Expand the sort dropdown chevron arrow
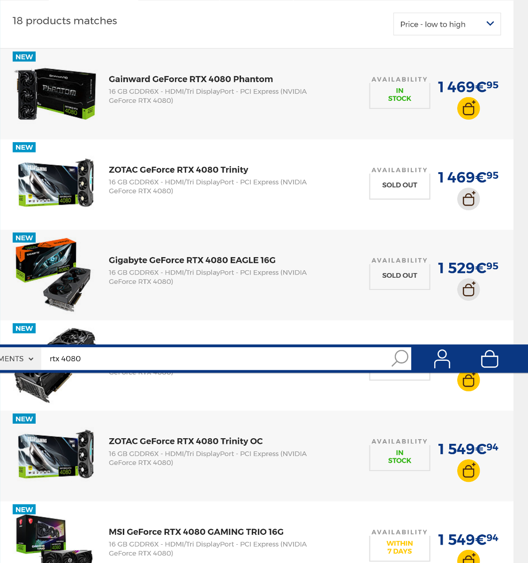The width and height of the screenshot is (528, 563). [490, 24]
